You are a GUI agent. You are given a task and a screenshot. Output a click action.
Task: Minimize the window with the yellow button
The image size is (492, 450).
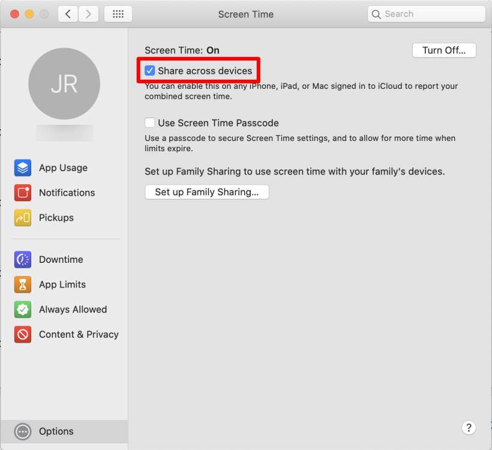pos(29,14)
